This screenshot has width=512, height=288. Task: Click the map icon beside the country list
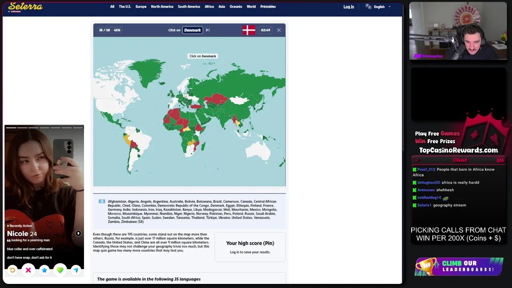(102, 202)
